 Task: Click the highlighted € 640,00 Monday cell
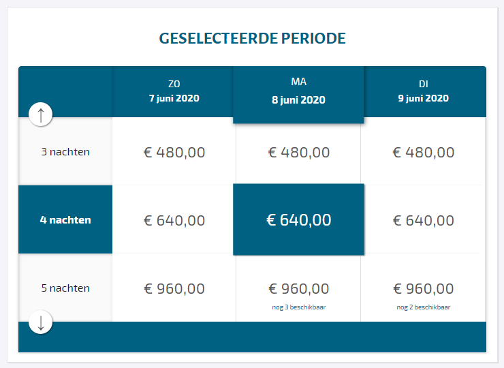click(298, 219)
